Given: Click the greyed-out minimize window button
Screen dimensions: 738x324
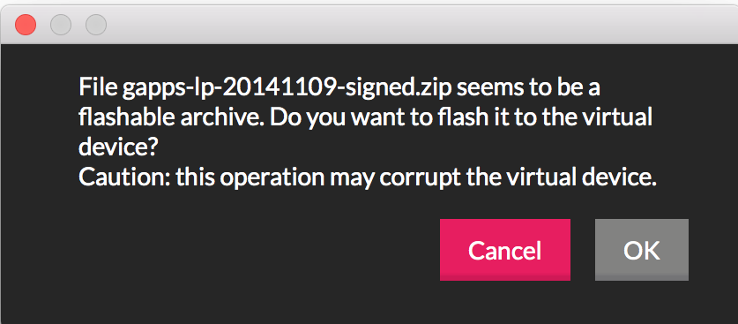Looking at the screenshot, I should 61,25.
